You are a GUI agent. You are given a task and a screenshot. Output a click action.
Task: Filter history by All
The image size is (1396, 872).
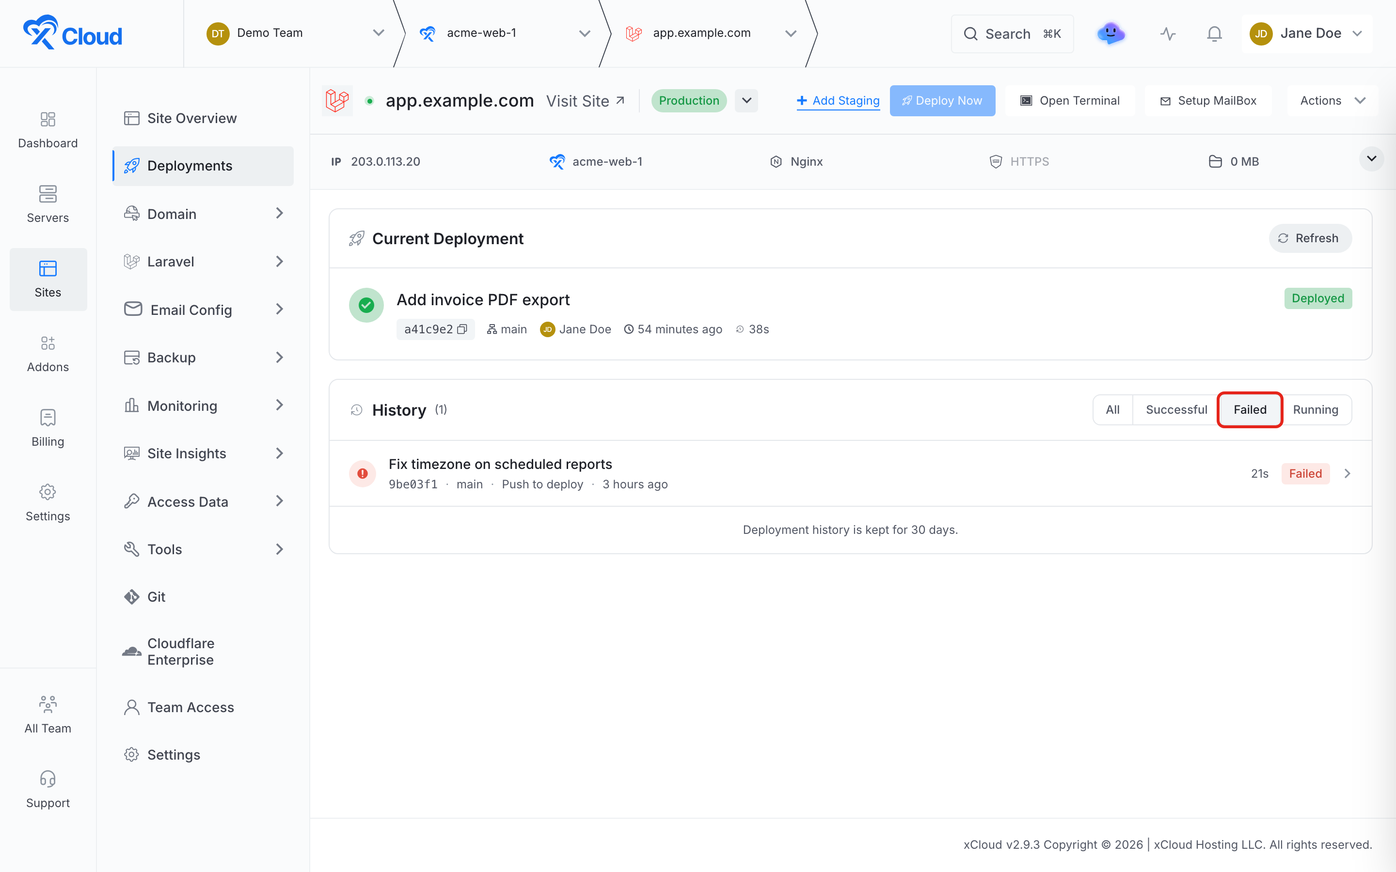[x=1112, y=409]
